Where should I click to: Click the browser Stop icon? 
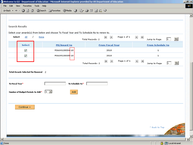(23, 11)
